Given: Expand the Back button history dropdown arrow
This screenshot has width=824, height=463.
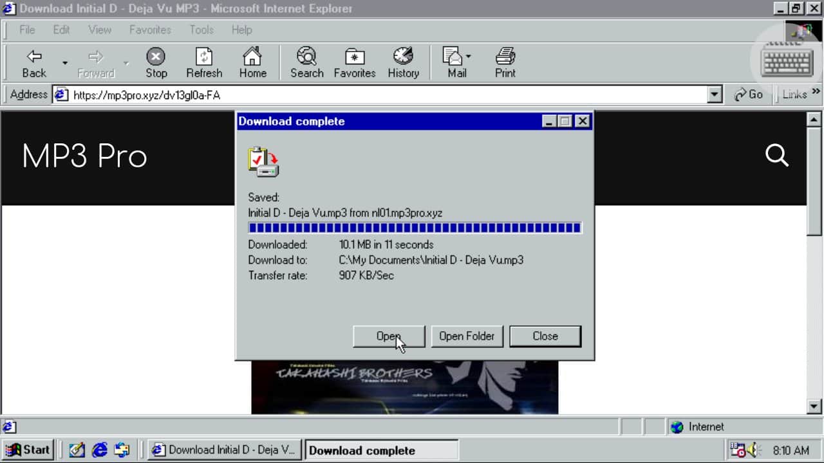Looking at the screenshot, I should coord(64,63).
